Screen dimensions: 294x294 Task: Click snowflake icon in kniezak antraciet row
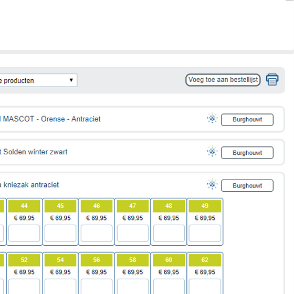click(212, 184)
